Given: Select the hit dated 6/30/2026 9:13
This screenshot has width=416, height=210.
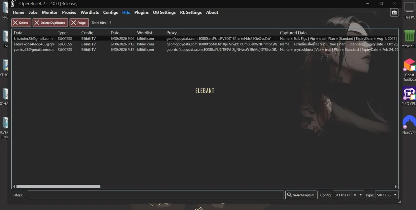Looking at the screenshot, I should tap(205, 50).
